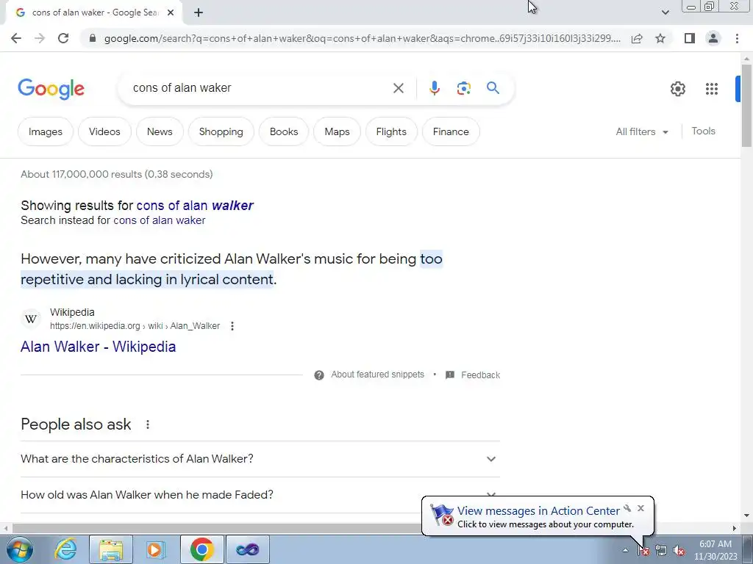Switch to Finance results
This screenshot has width=753, height=564.
pos(451,131)
